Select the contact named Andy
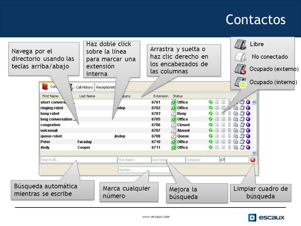The width and height of the screenshot is (301, 226). 45,148
